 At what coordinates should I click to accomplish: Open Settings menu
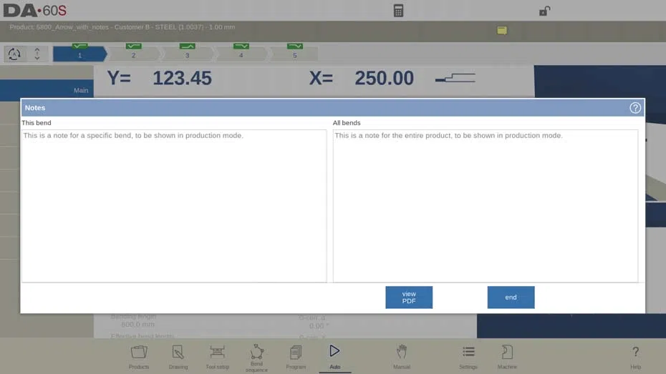[x=468, y=357]
